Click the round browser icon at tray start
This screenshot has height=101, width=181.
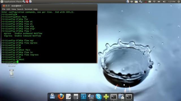click(128, 2)
